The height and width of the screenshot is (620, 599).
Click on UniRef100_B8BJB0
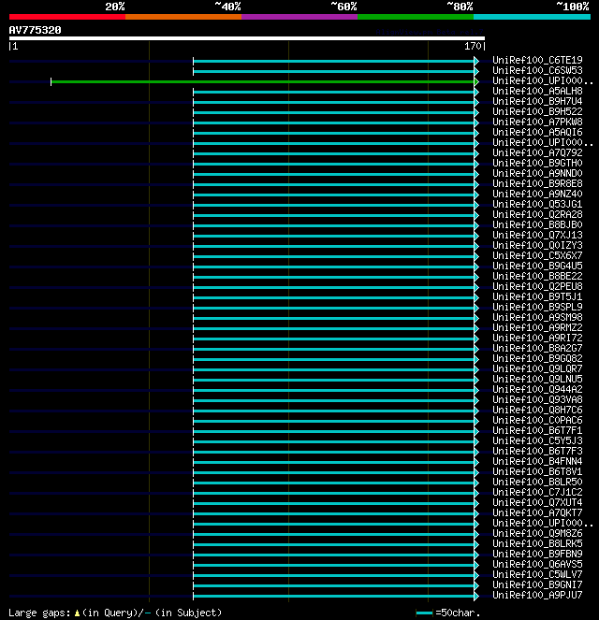click(537, 224)
